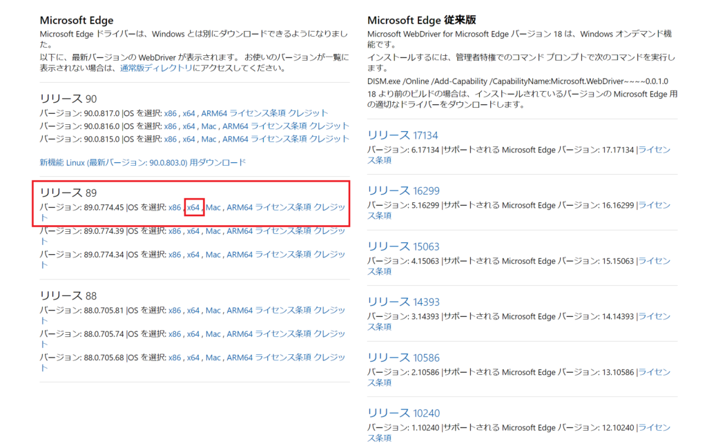707x448 pixels.
Task: Download x64 driver for version 89.0.774.39
Action: pyautogui.click(x=193, y=231)
